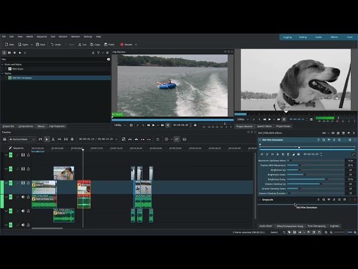This screenshot has width=358, height=269.
Task: Mute audio track A2
Action: [23, 211]
